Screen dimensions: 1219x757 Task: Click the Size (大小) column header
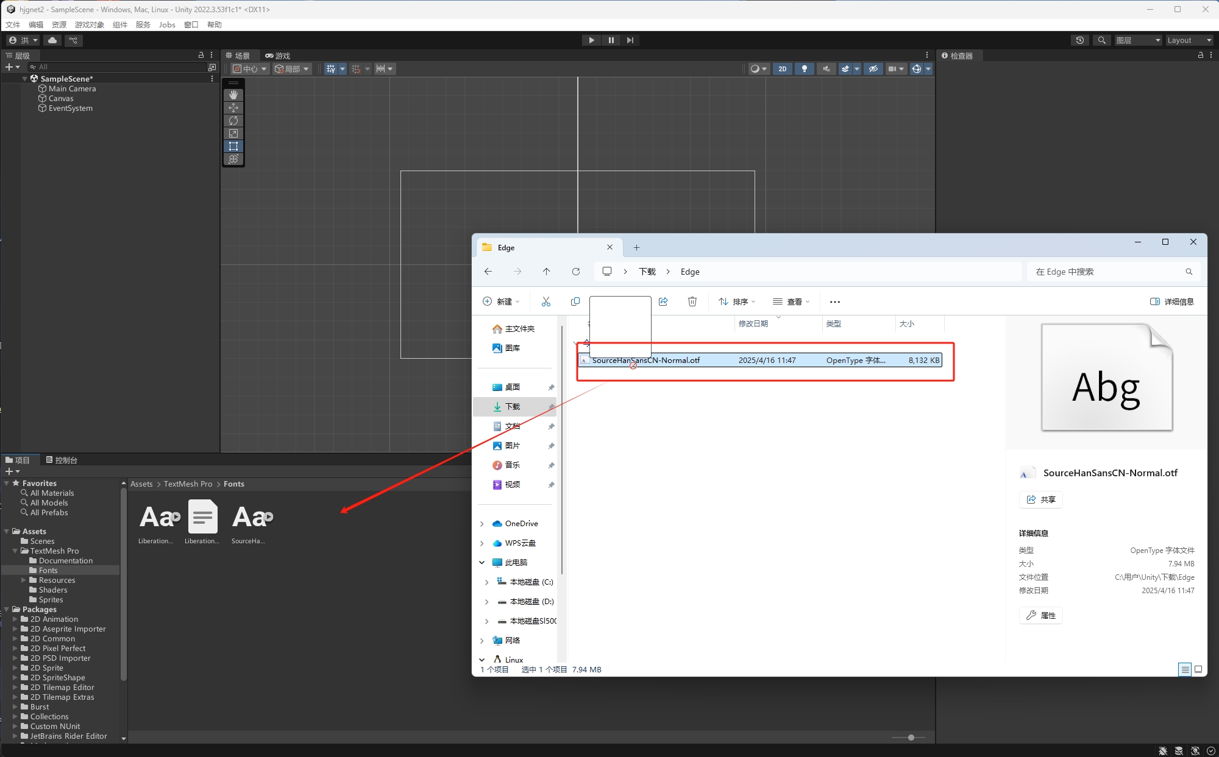[x=919, y=323]
